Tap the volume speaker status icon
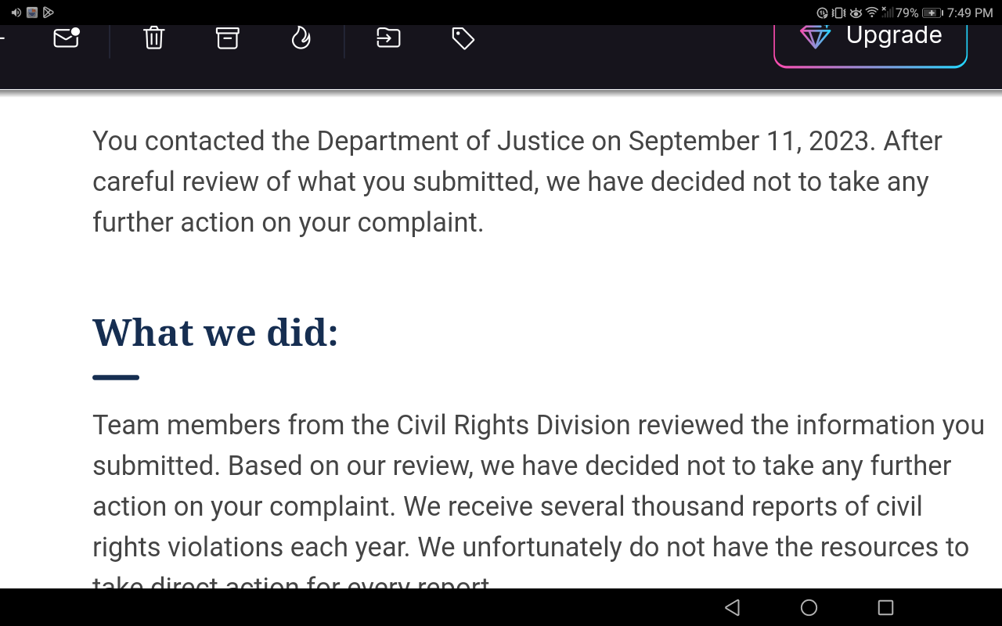 pyautogui.click(x=16, y=13)
